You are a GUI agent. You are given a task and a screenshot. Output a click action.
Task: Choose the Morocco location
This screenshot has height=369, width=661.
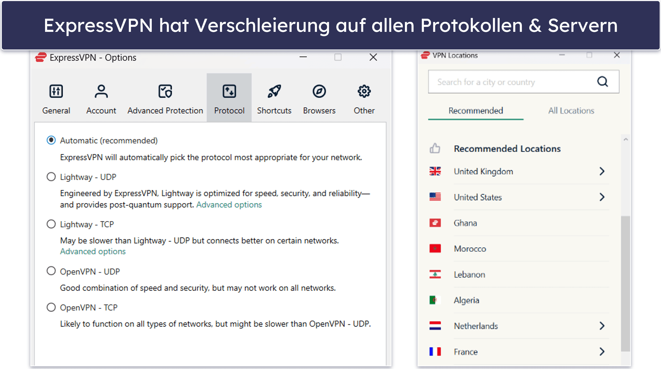(519, 248)
